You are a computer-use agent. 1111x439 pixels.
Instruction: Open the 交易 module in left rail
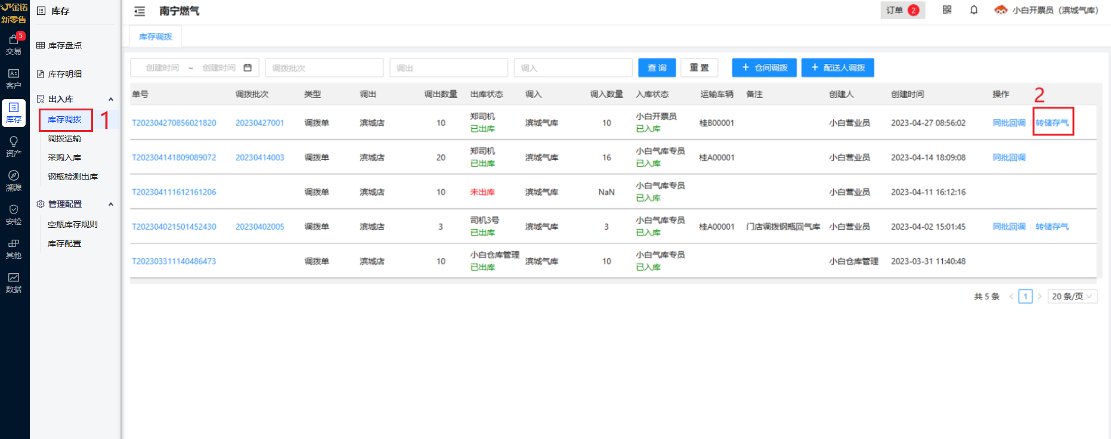tap(14, 44)
